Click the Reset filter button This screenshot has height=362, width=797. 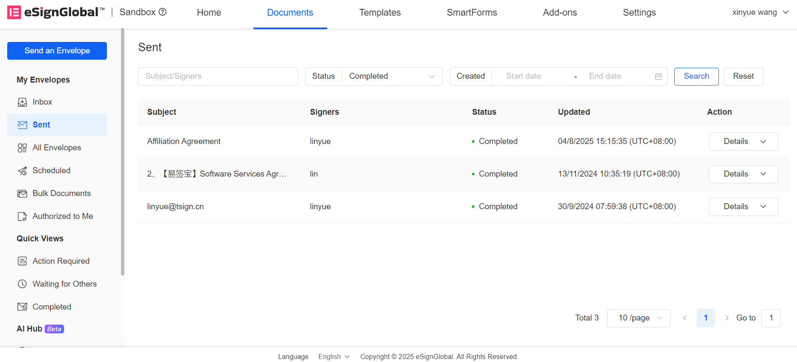point(743,76)
